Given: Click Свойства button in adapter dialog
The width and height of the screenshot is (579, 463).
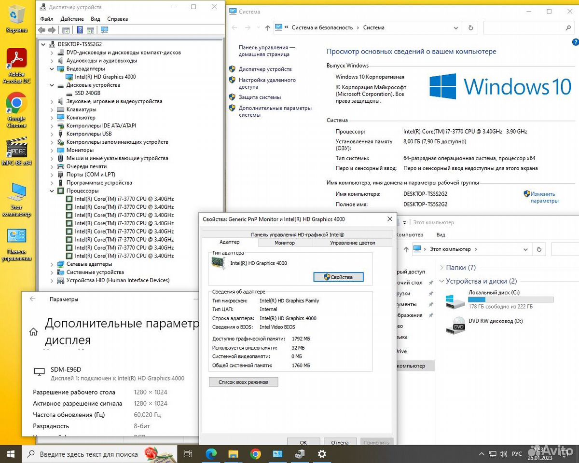Looking at the screenshot, I should [338, 277].
